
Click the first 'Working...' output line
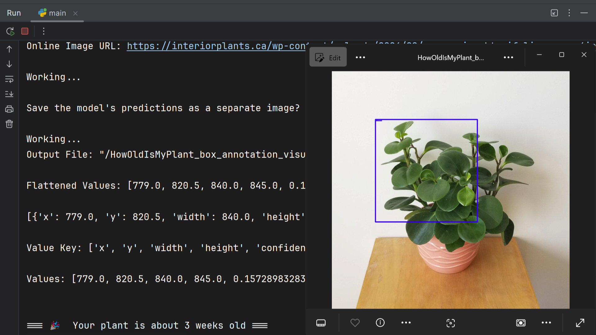(53, 77)
